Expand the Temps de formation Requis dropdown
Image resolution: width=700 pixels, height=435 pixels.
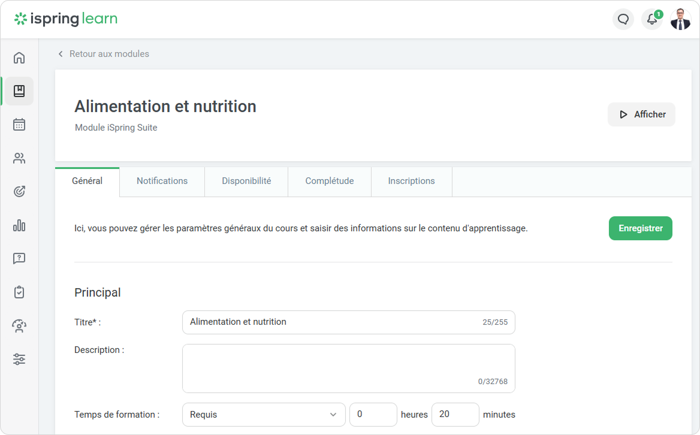coord(264,415)
